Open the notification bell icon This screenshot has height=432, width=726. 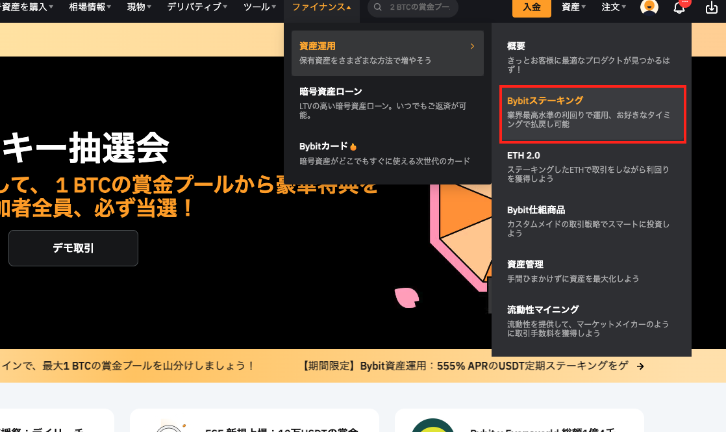[x=679, y=7]
